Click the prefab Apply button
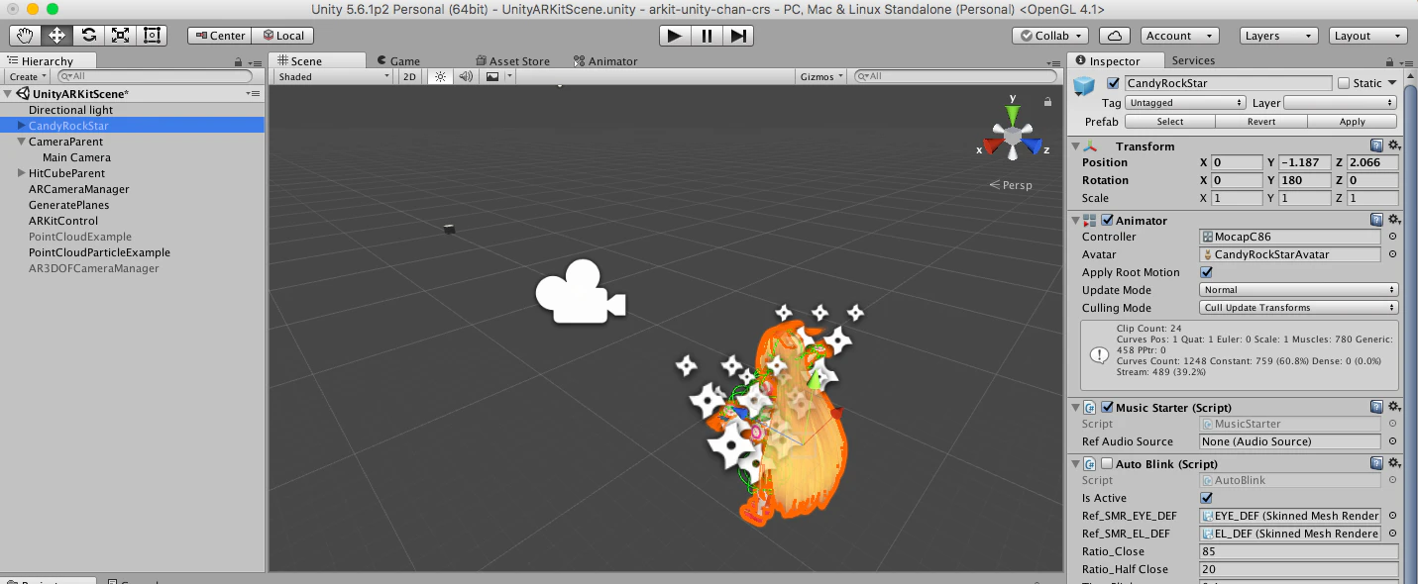 click(1352, 122)
